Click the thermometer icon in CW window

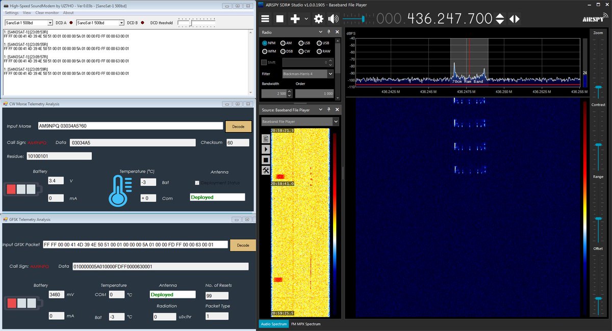coord(120,190)
